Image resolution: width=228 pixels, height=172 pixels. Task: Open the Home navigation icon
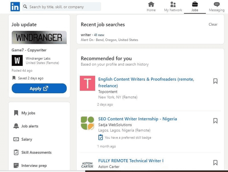[x=151, y=4]
